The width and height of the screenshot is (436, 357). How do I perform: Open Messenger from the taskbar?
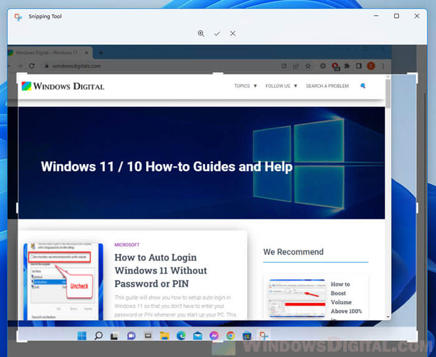click(x=214, y=336)
